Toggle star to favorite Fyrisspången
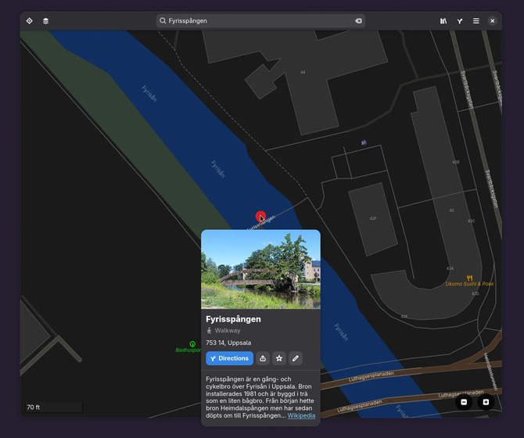Image resolution: width=524 pixels, height=438 pixels. pyautogui.click(x=279, y=358)
